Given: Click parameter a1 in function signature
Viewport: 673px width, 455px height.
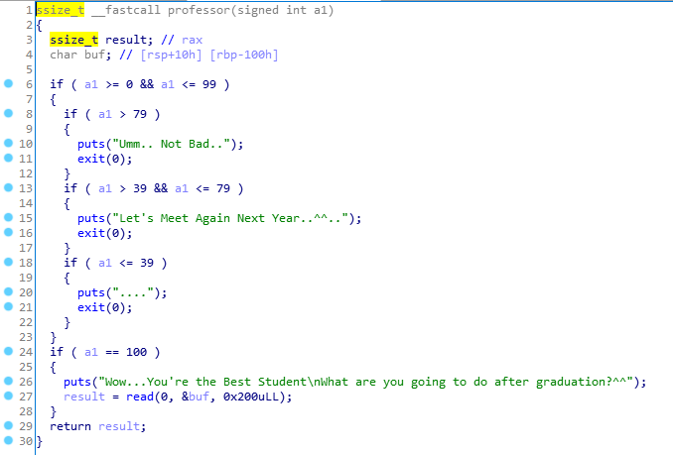Looking at the screenshot, I should (x=321, y=10).
